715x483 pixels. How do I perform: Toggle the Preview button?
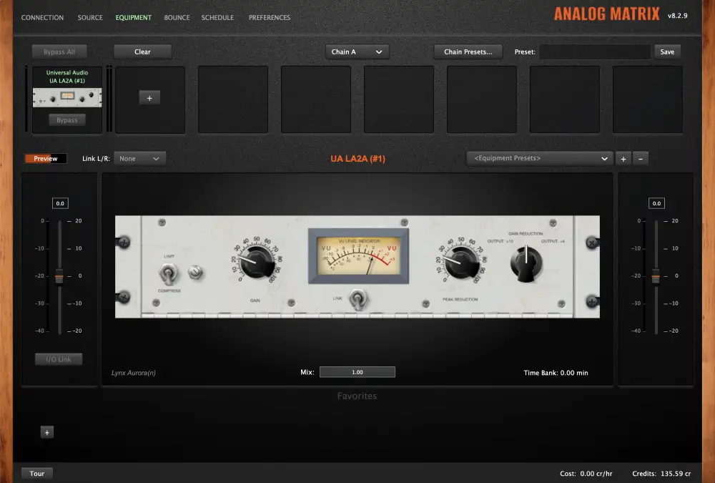[46, 158]
